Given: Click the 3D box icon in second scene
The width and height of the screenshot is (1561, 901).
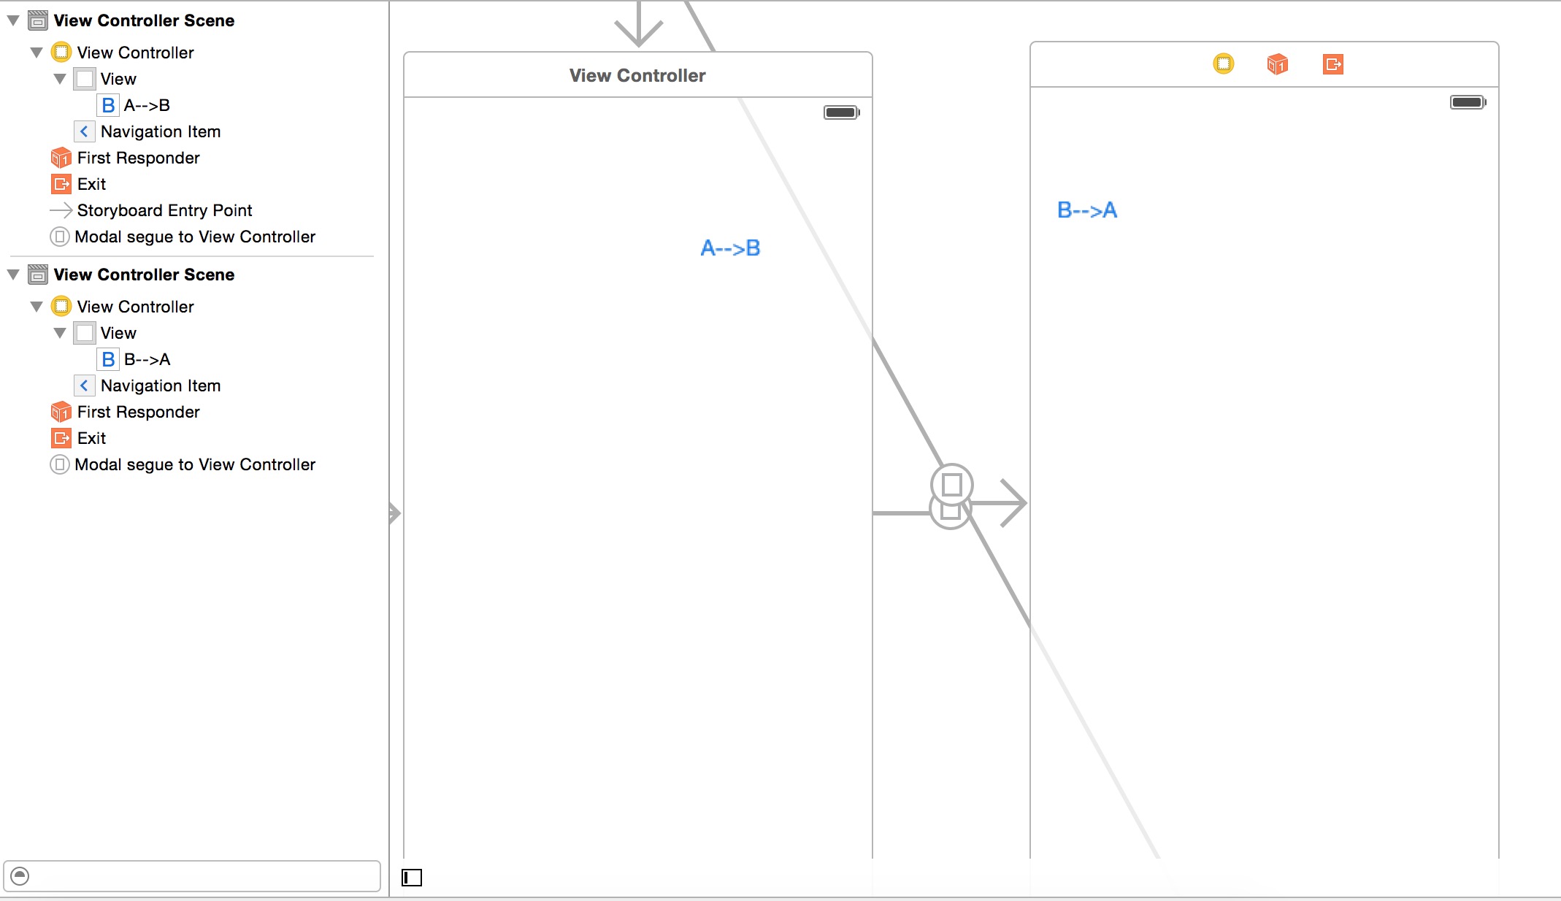Looking at the screenshot, I should (1278, 64).
